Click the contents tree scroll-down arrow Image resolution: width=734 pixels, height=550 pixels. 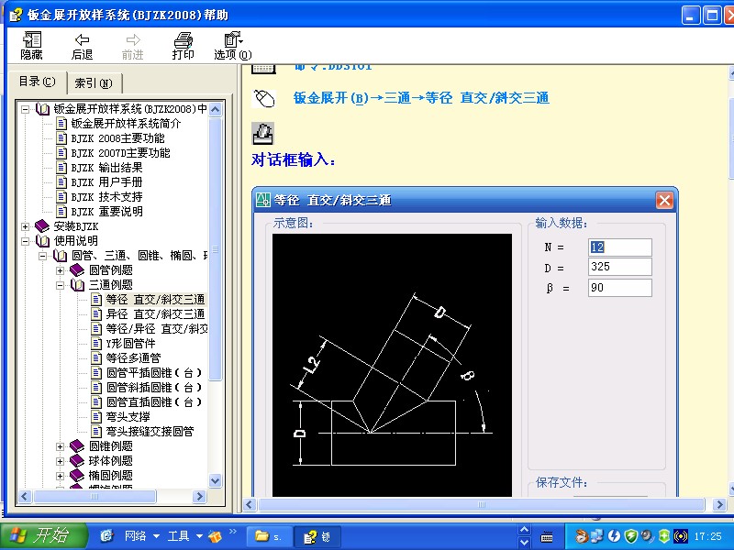(215, 480)
